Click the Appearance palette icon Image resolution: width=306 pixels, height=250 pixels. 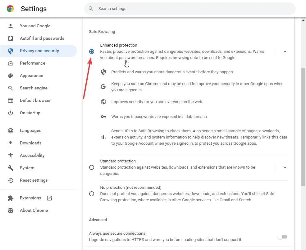(11, 76)
